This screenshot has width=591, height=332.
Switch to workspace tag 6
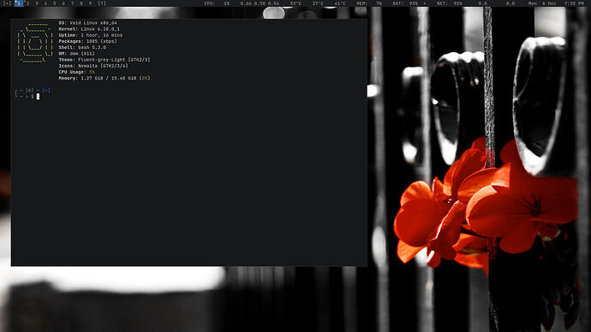63,3
